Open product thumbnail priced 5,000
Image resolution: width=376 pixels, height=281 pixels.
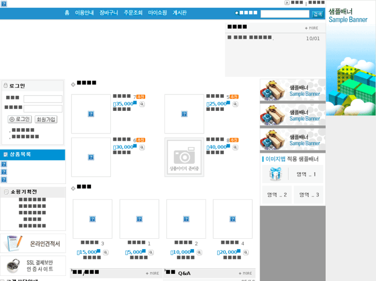[x=139, y=219]
